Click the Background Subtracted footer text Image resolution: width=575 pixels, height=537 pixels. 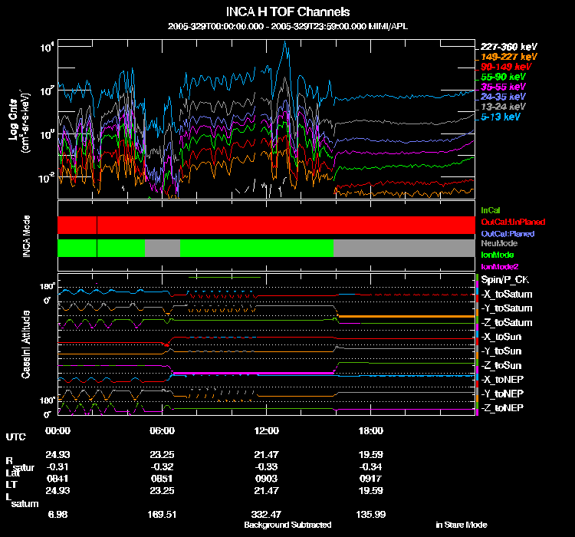tap(287, 525)
